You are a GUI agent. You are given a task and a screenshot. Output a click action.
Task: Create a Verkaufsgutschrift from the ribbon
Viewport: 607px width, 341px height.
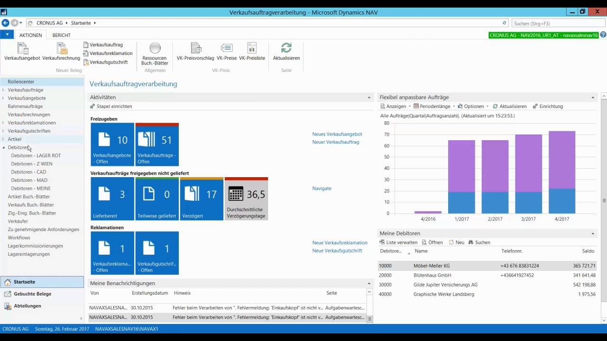coord(105,62)
